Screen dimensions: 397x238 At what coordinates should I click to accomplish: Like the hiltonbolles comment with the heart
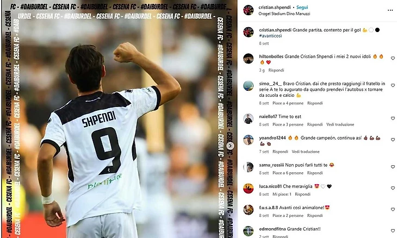[393, 58]
